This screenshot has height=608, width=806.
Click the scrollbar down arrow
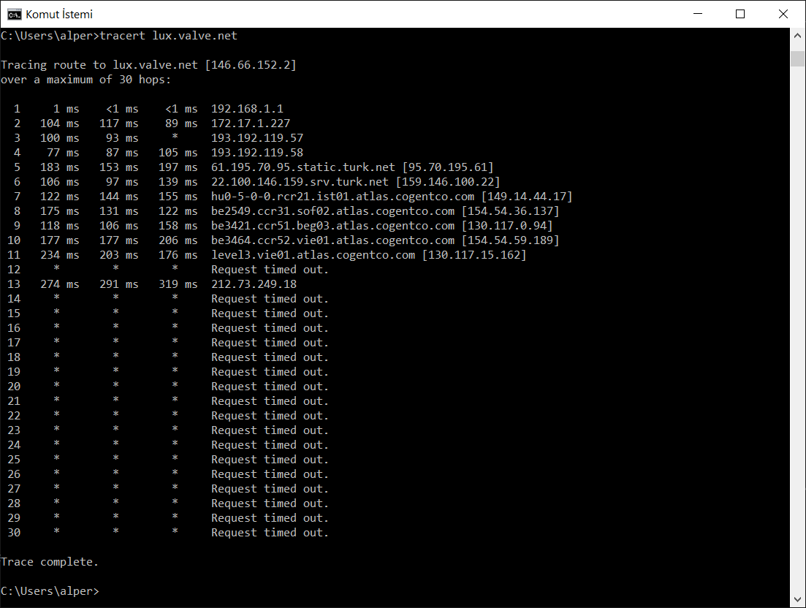pos(797,599)
